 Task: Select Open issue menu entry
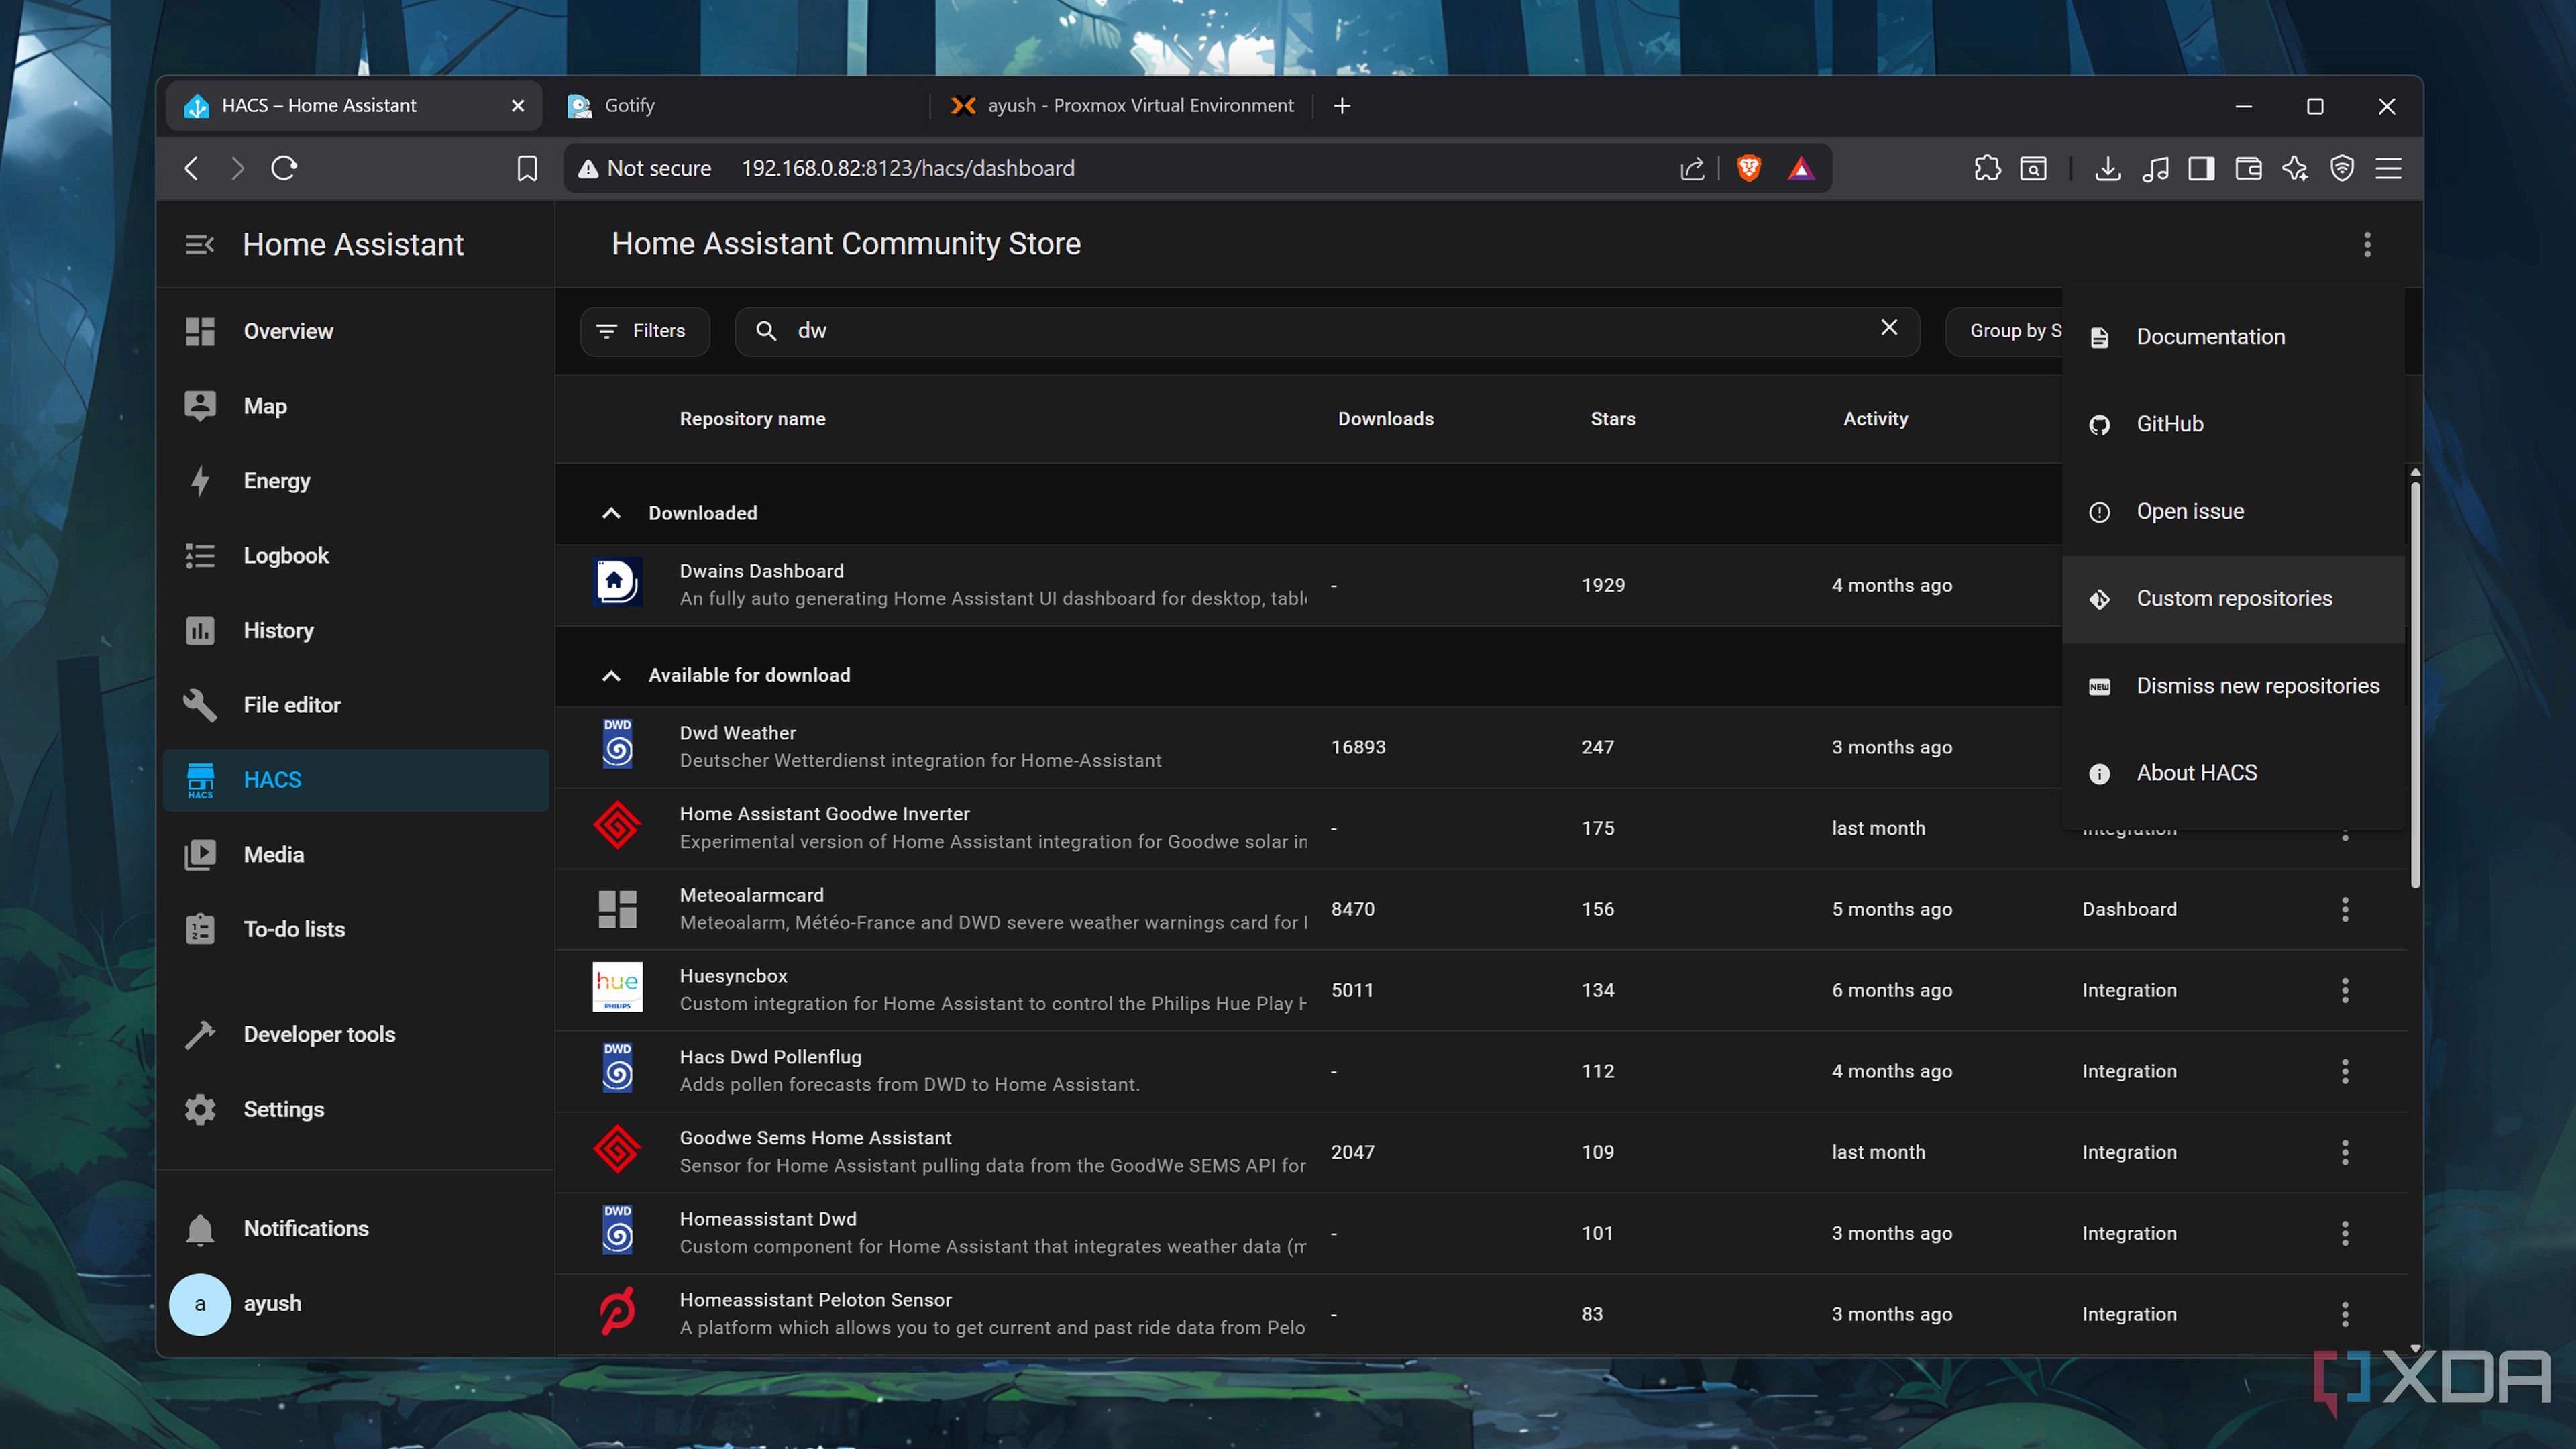click(2234, 512)
